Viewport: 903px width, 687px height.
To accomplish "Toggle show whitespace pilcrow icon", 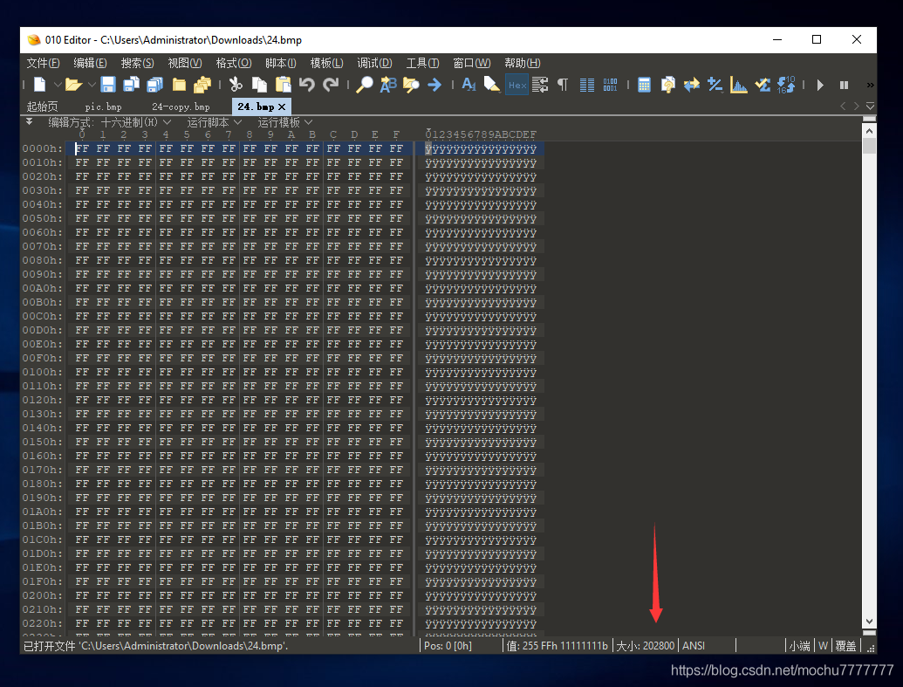I will coord(563,85).
